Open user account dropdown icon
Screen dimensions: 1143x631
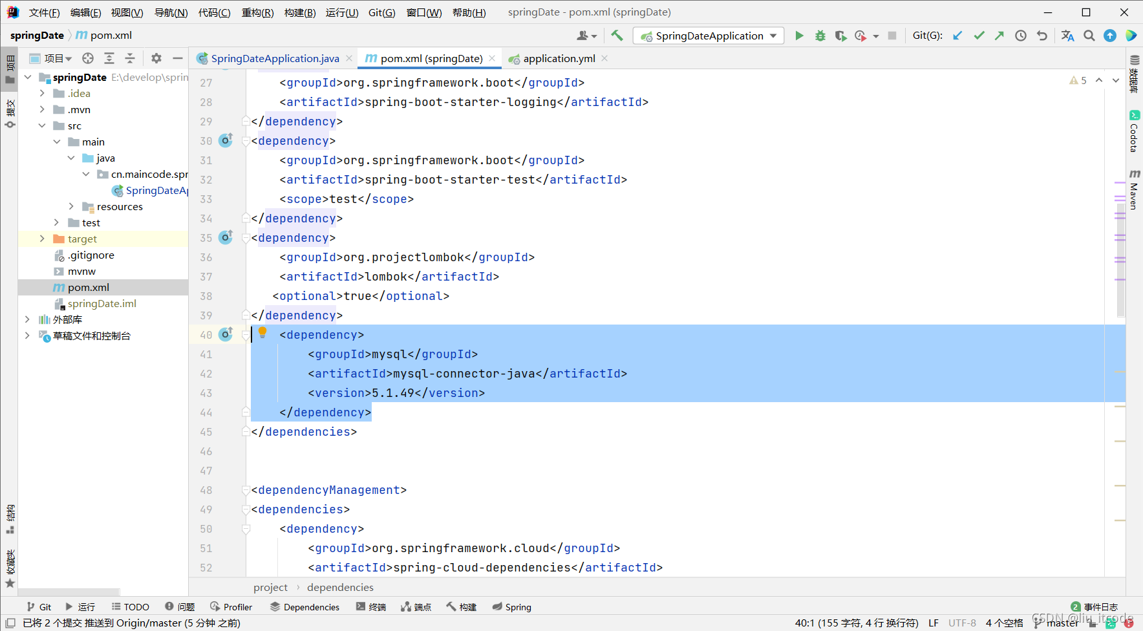(x=586, y=36)
